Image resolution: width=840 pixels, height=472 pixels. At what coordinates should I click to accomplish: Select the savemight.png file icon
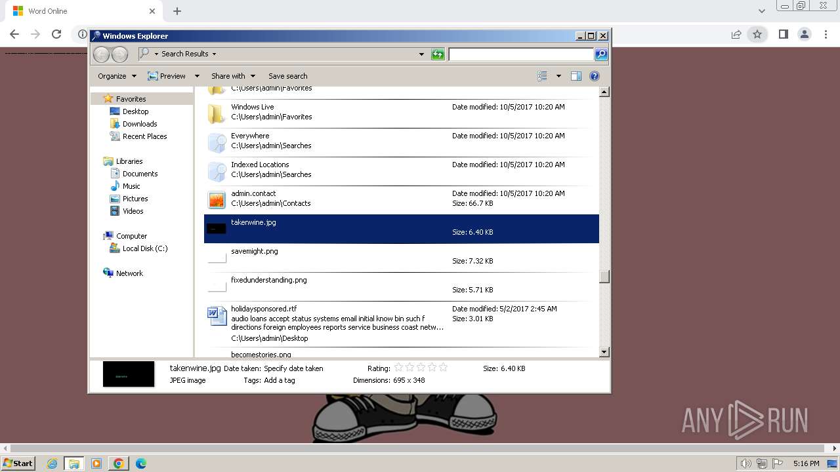217,257
